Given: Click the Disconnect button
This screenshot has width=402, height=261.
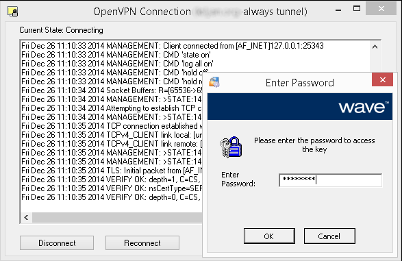Looking at the screenshot, I should coord(57,243).
